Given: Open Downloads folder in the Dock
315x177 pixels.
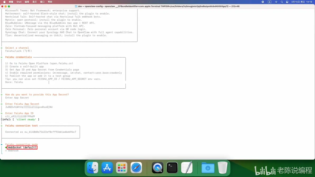Looking at the screenshot, I should coord(208,168).
